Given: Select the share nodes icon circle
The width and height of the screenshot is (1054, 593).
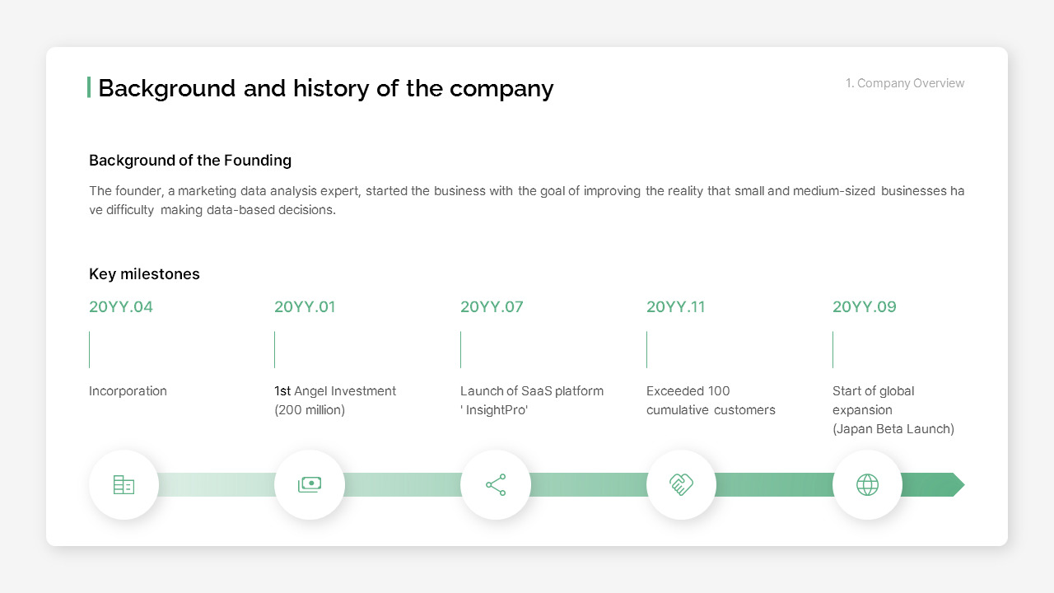Looking at the screenshot, I should (x=496, y=485).
